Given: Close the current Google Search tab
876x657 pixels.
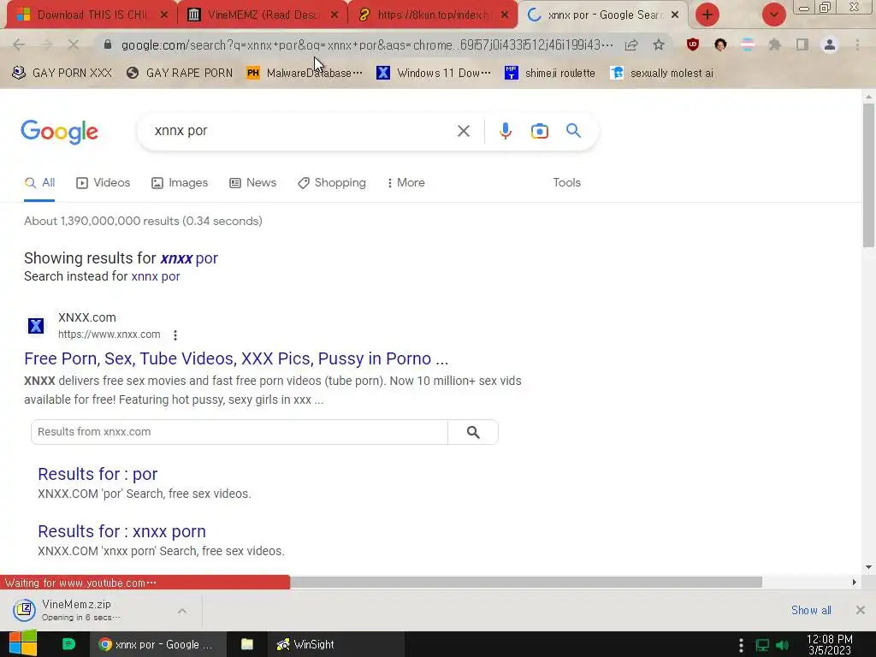Looking at the screenshot, I should tap(675, 15).
